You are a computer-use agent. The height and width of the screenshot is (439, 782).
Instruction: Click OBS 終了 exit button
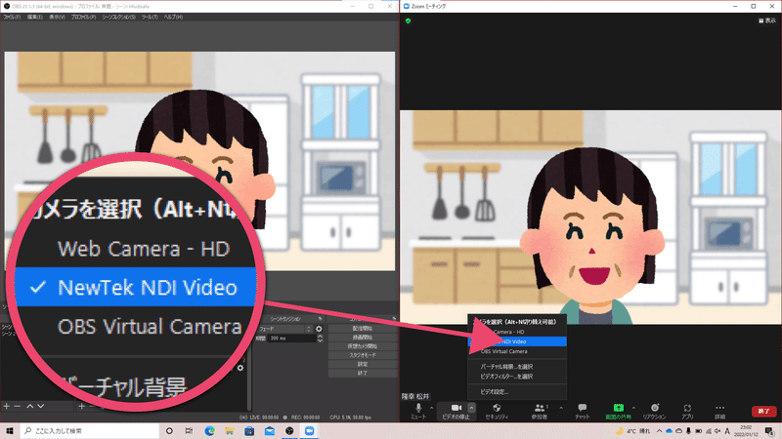coord(363,374)
